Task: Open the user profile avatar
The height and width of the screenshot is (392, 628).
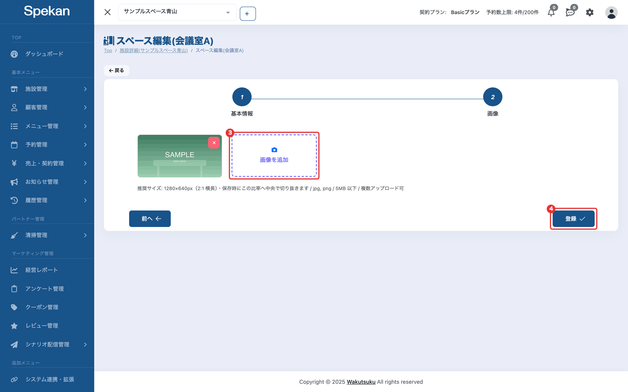Action: click(x=611, y=13)
